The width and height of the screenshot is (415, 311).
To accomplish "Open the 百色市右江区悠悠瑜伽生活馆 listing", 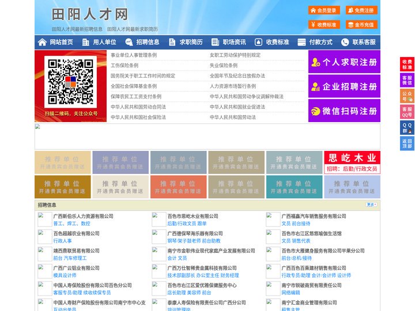I will pyautogui.click(x=311, y=233).
